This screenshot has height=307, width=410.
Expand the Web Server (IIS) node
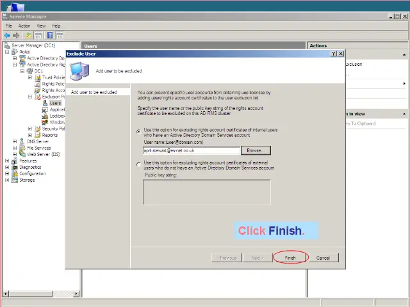pyautogui.click(x=15, y=154)
